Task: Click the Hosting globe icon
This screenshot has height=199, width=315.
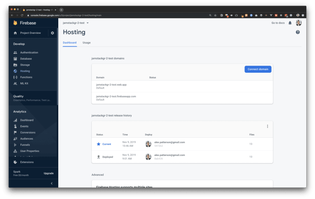Action: click(x=15, y=71)
